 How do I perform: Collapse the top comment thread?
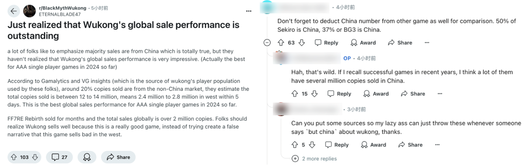[x=267, y=43]
